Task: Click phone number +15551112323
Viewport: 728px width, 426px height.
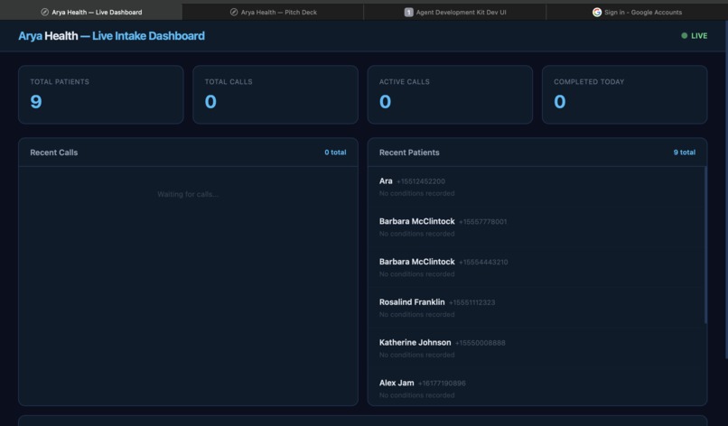Action: 471,302
